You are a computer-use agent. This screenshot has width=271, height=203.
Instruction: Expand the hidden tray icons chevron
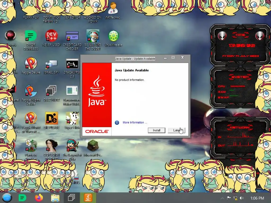[x=222, y=198]
